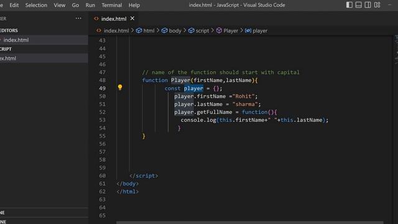Select the index.html editor tab

[x=113, y=19]
